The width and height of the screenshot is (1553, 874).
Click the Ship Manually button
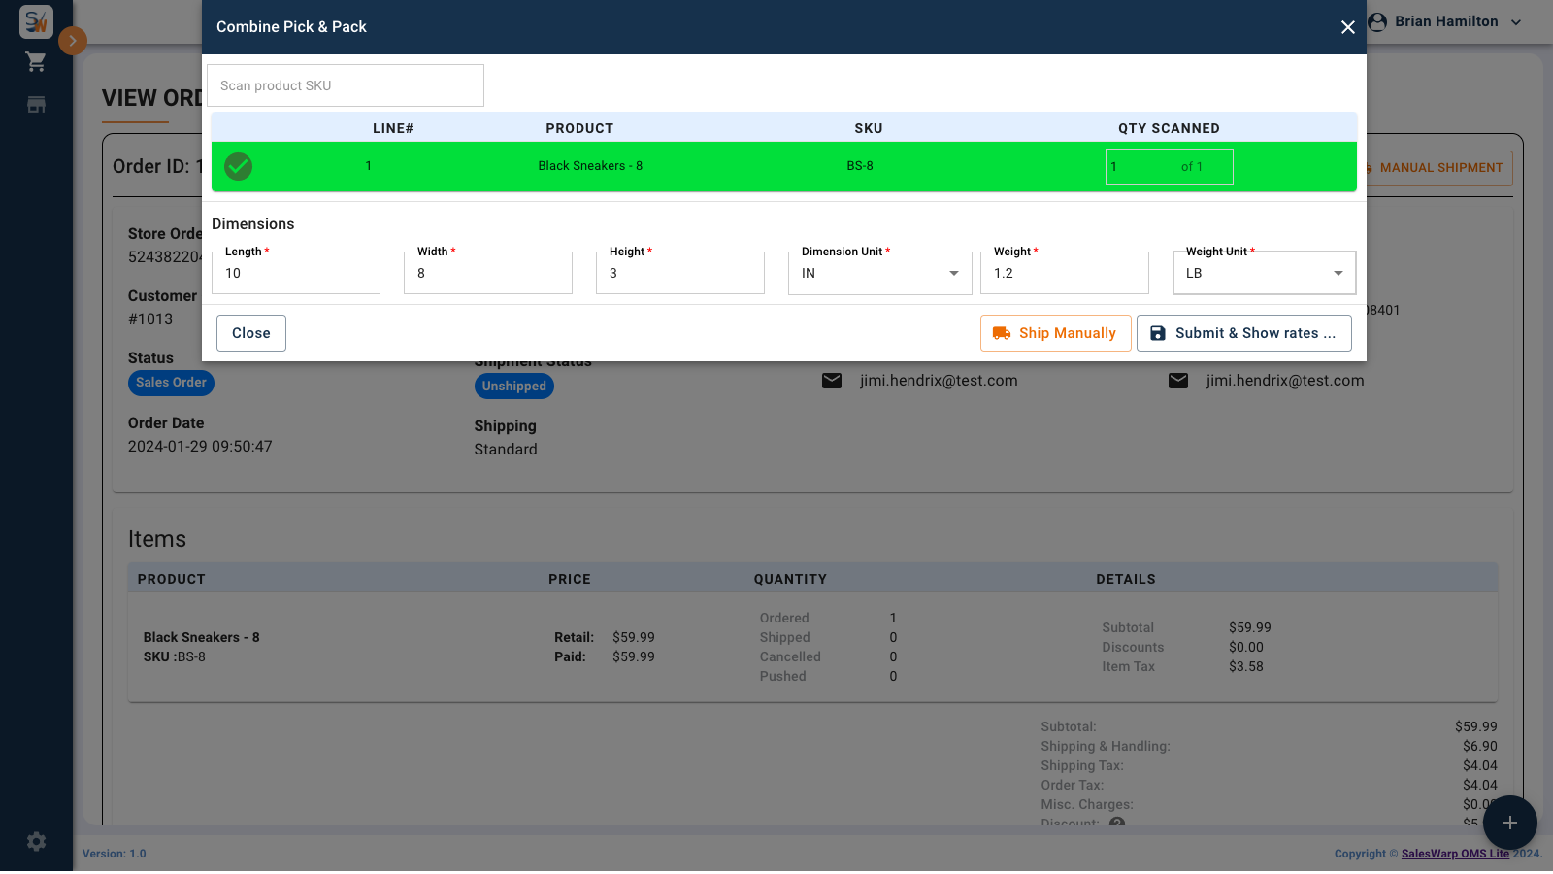[x=1055, y=333]
